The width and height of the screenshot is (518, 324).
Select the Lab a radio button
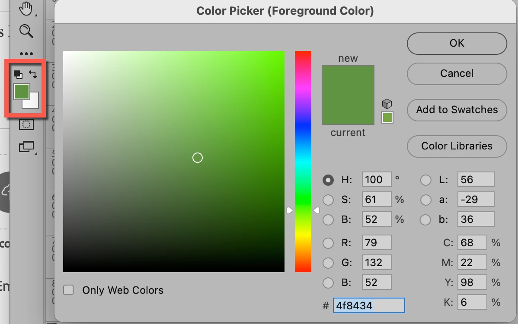[x=425, y=200]
